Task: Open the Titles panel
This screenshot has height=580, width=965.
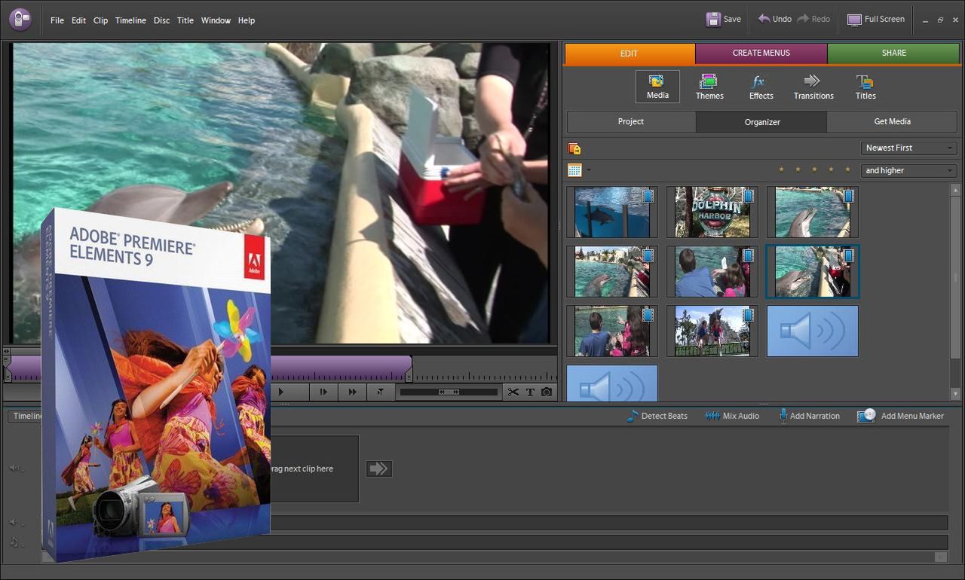Action: click(865, 87)
